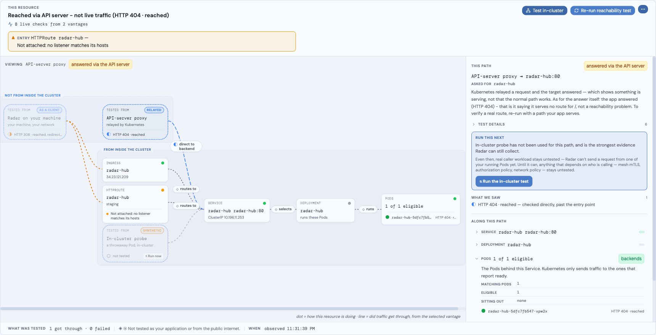Click the green pill indicator on SERVICE row
Screen dimensions: 656x335
(x=642, y=232)
